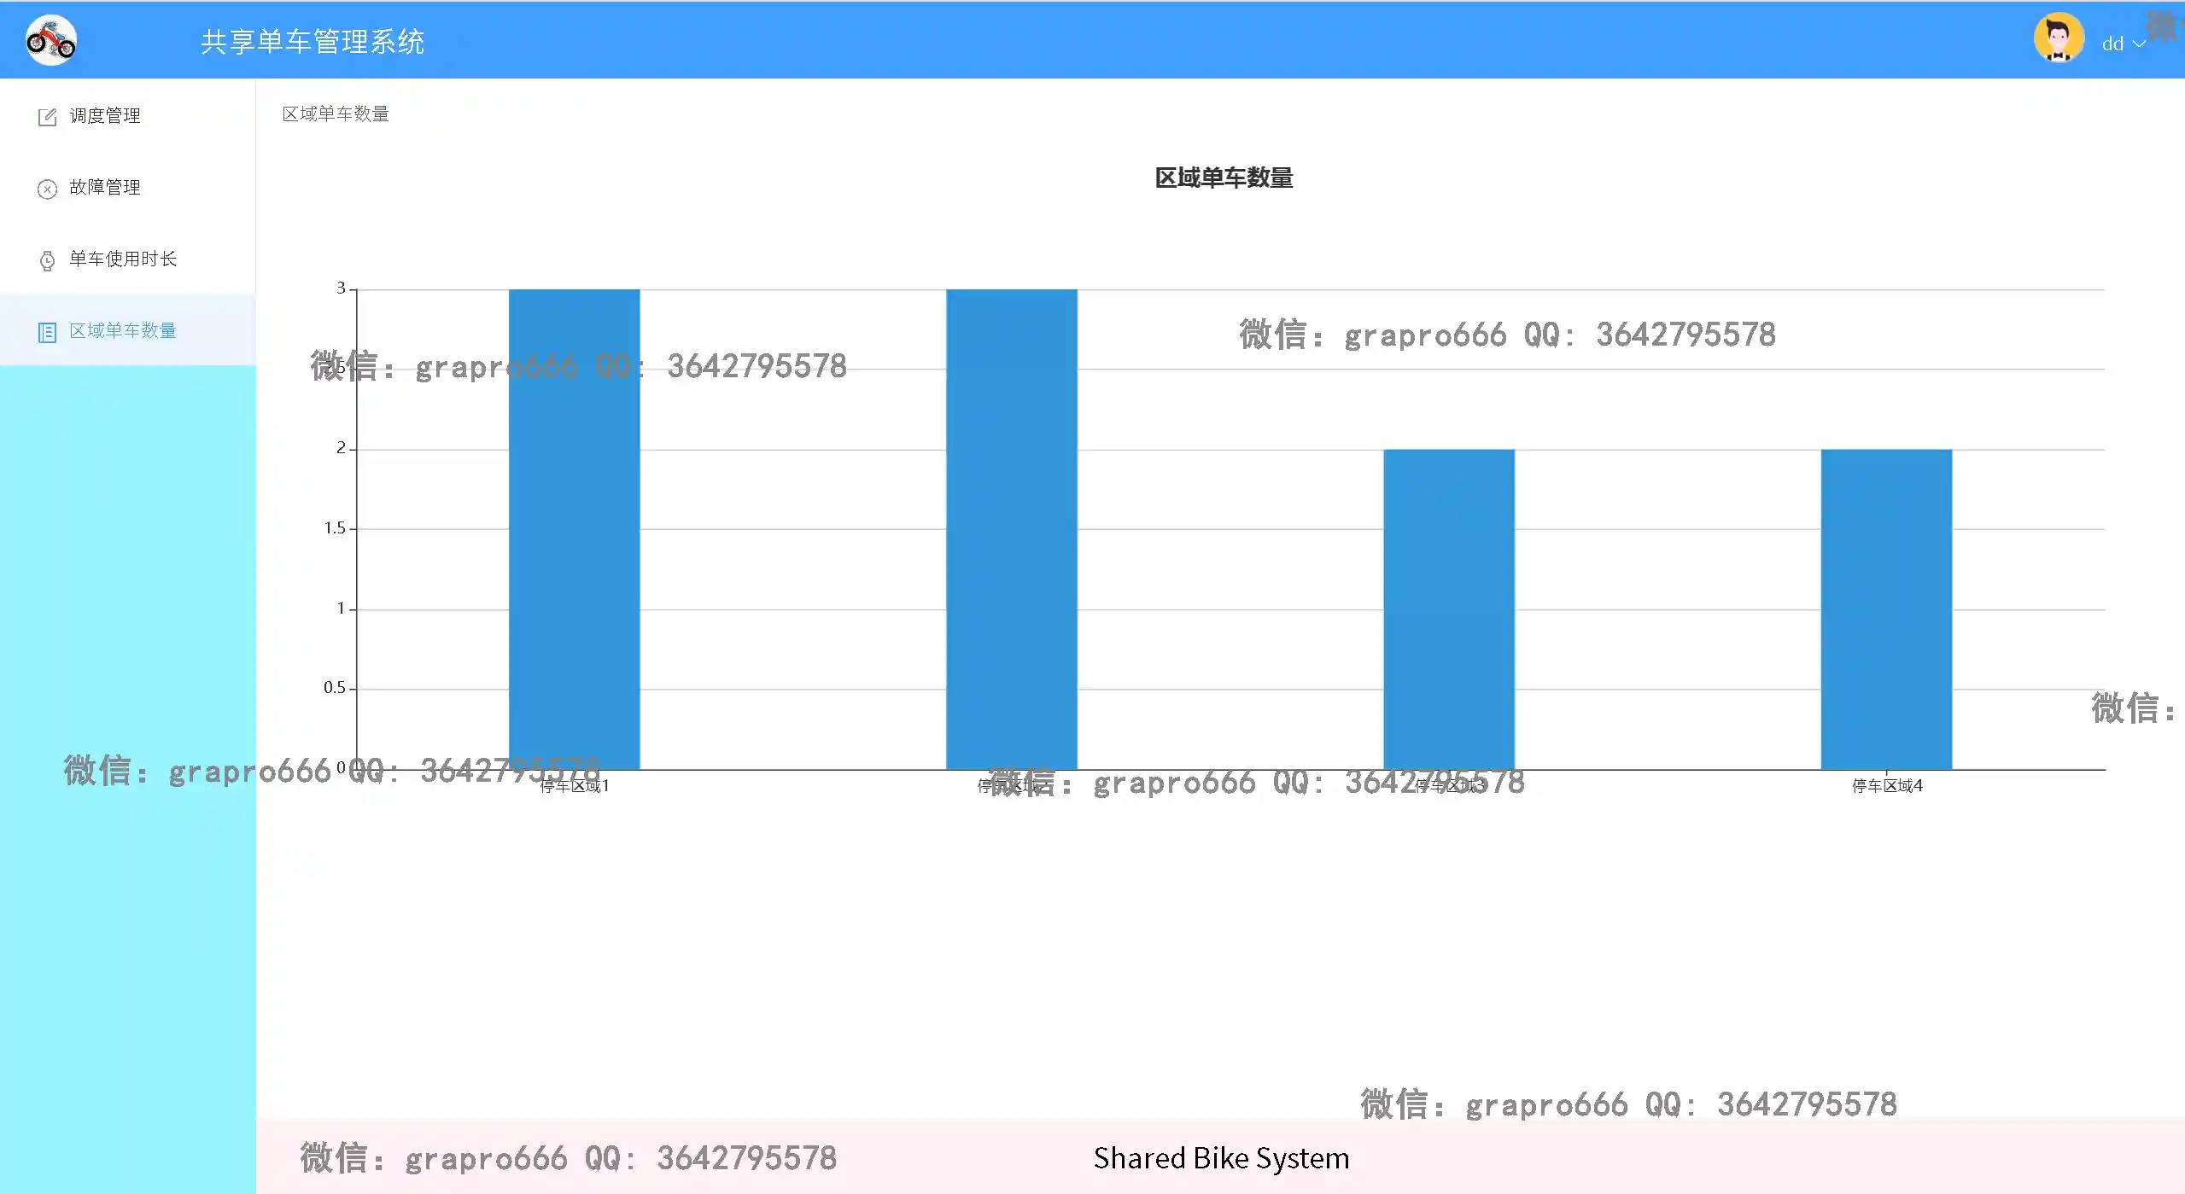Click the user avatar picture
The width and height of the screenshot is (2185, 1194).
pyautogui.click(x=2058, y=38)
